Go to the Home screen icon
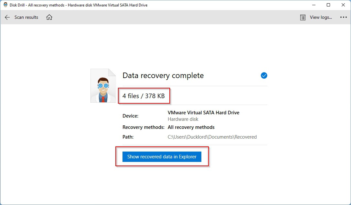The height and width of the screenshot is (205, 351). click(x=49, y=17)
